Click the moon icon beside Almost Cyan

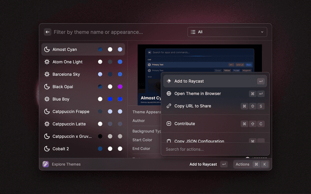coord(47,49)
